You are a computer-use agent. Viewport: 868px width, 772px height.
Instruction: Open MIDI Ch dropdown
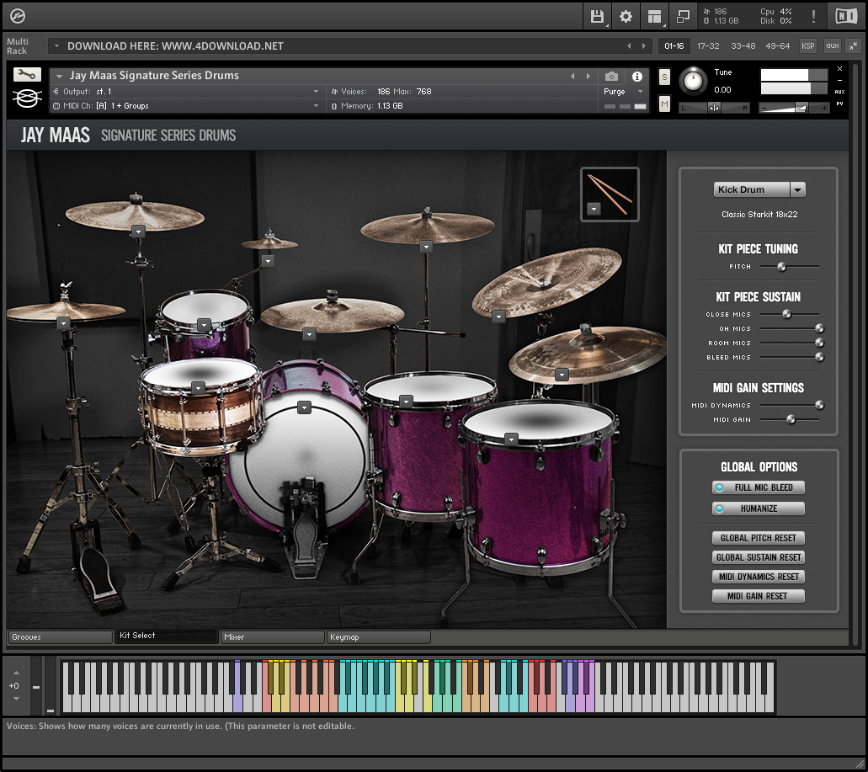[186, 106]
